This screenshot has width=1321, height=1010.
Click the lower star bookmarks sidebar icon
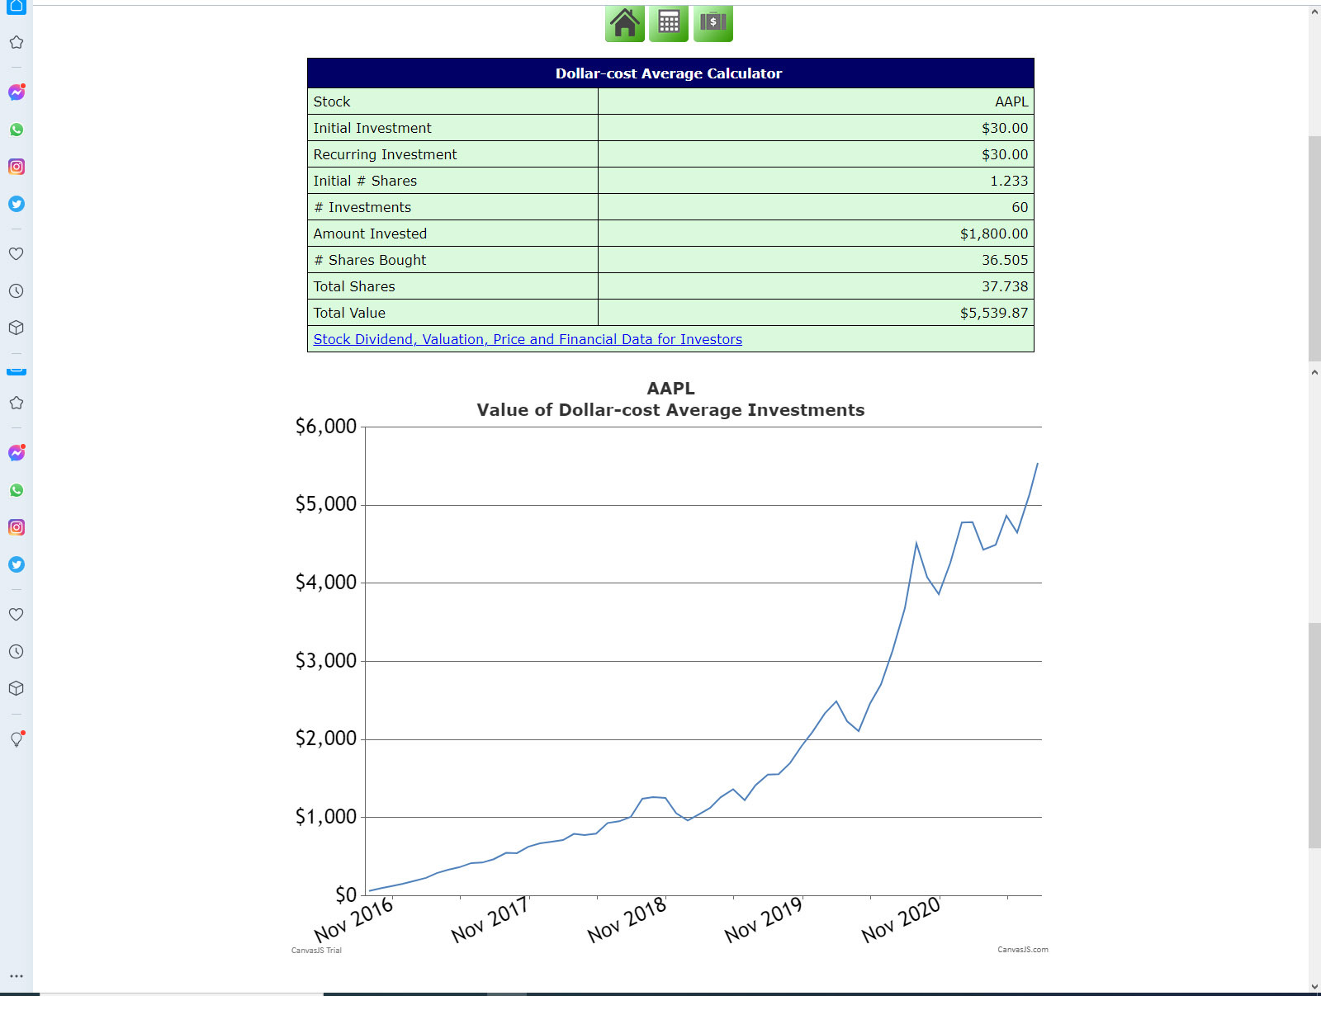tap(17, 403)
